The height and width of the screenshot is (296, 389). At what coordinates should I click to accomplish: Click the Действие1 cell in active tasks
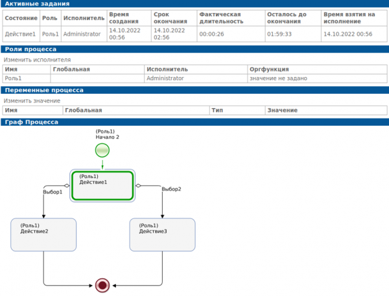(20, 34)
